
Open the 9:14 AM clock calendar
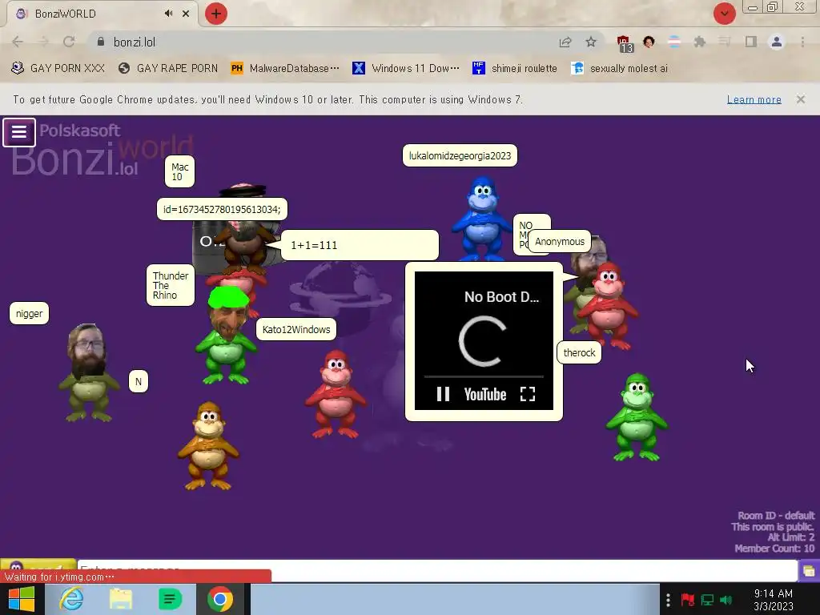774,600
